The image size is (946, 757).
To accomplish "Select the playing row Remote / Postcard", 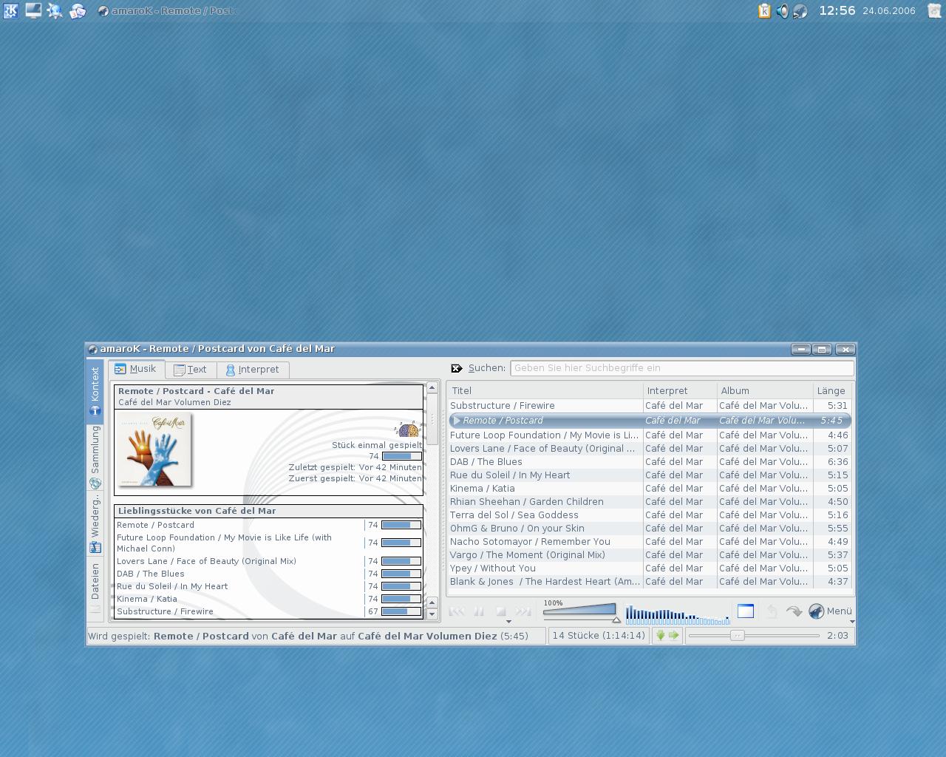I will 650,421.
